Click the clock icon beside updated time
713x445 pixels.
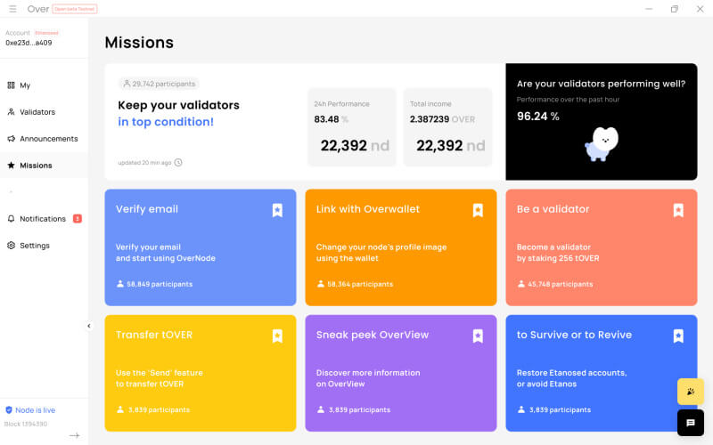coord(178,162)
